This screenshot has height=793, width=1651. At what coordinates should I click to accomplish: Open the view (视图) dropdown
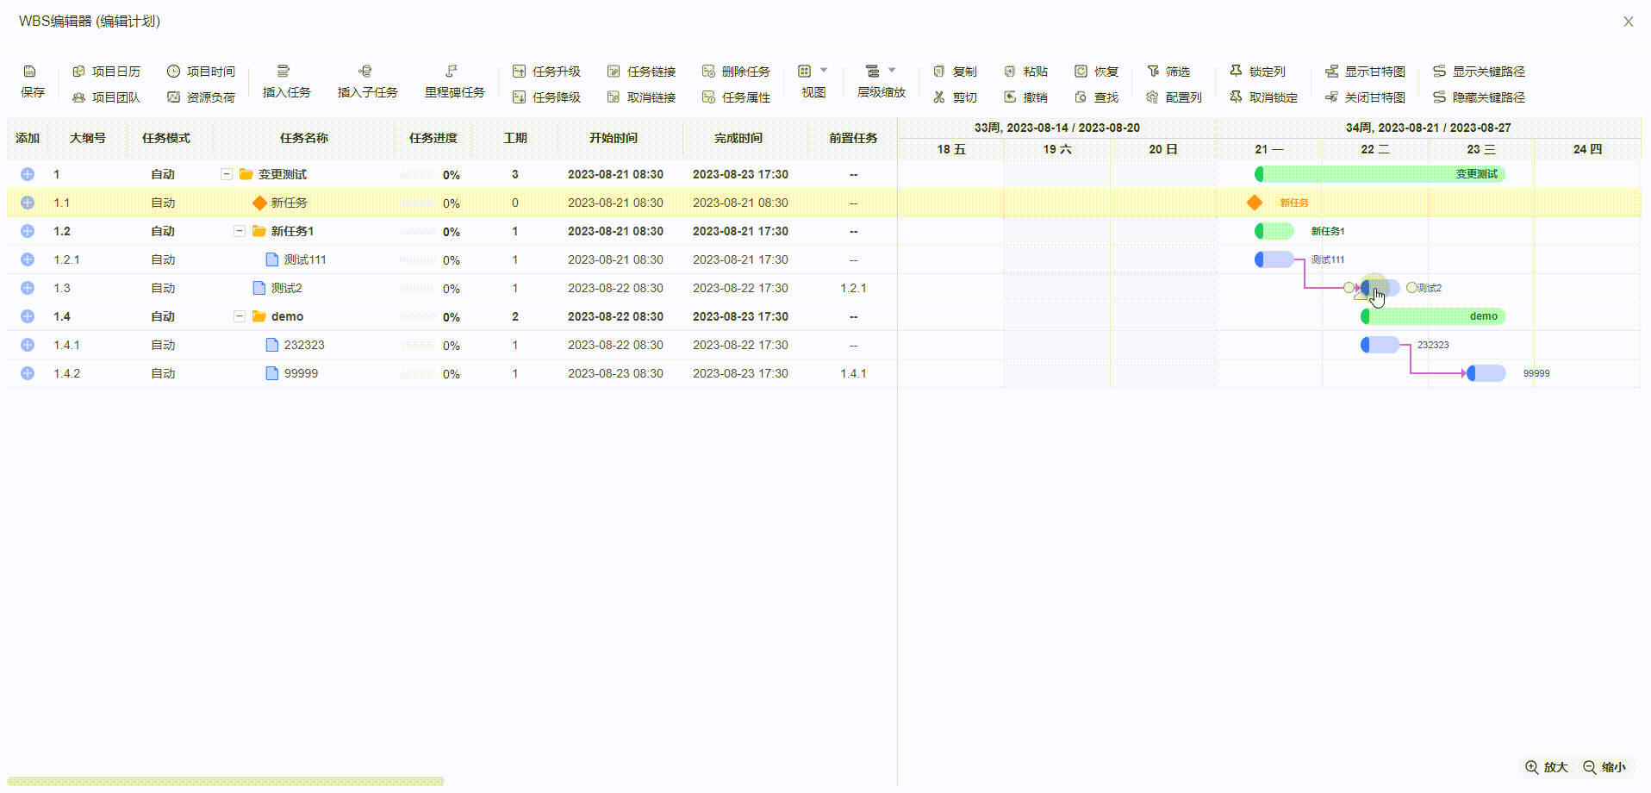click(813, 72)
